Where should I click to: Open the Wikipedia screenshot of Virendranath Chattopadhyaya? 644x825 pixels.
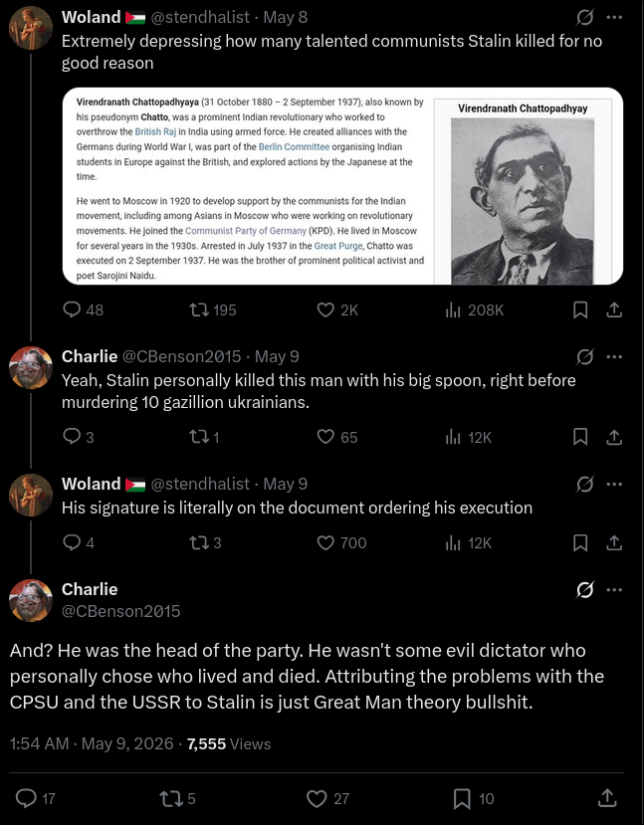point(343,186)
